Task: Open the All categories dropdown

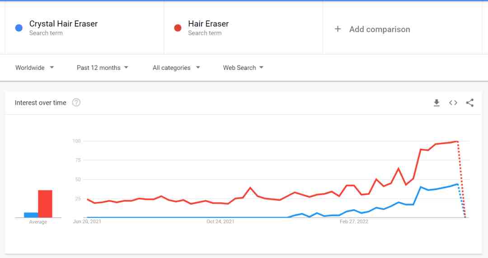Action: coord(176,68)
